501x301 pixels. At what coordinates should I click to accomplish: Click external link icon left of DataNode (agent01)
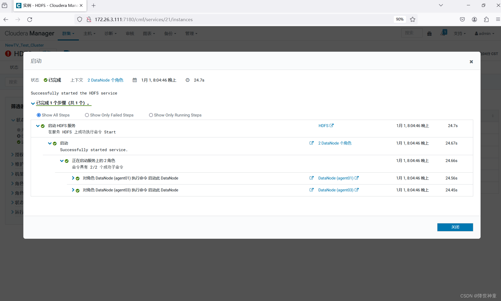(312, 178)
